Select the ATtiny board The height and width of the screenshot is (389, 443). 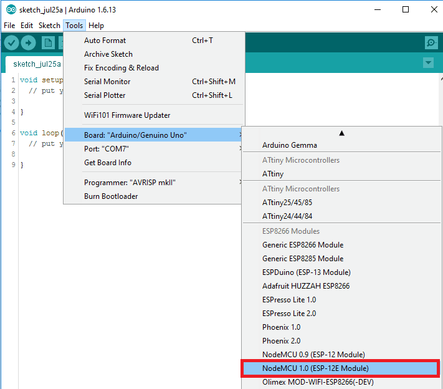coord(341,173)
